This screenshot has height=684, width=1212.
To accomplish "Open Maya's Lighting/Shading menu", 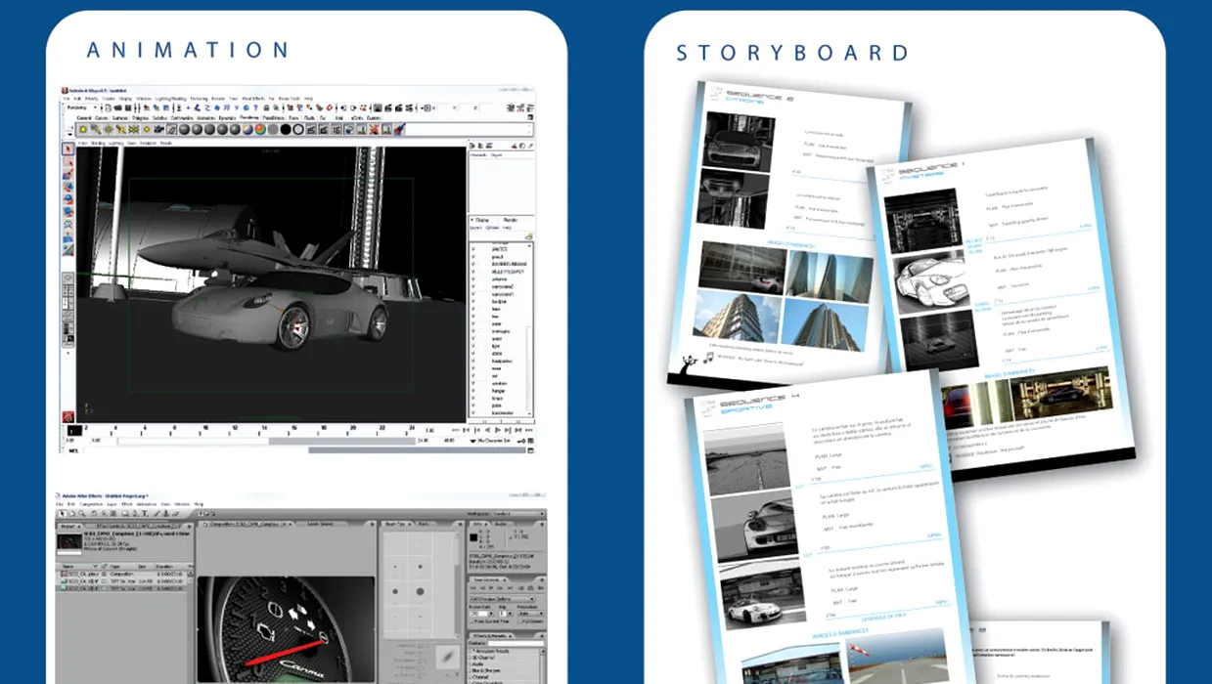I will click(171, 99).
